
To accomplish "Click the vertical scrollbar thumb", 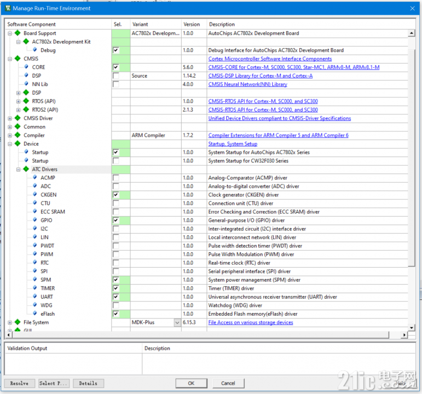I will pos(411,158).
